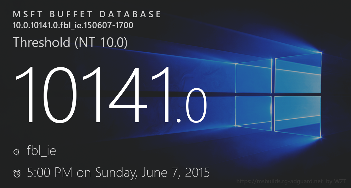Click the word 'DATABASE' in the header
The image size is (351, 188).
pyautogui.click(x=131, y=14)
